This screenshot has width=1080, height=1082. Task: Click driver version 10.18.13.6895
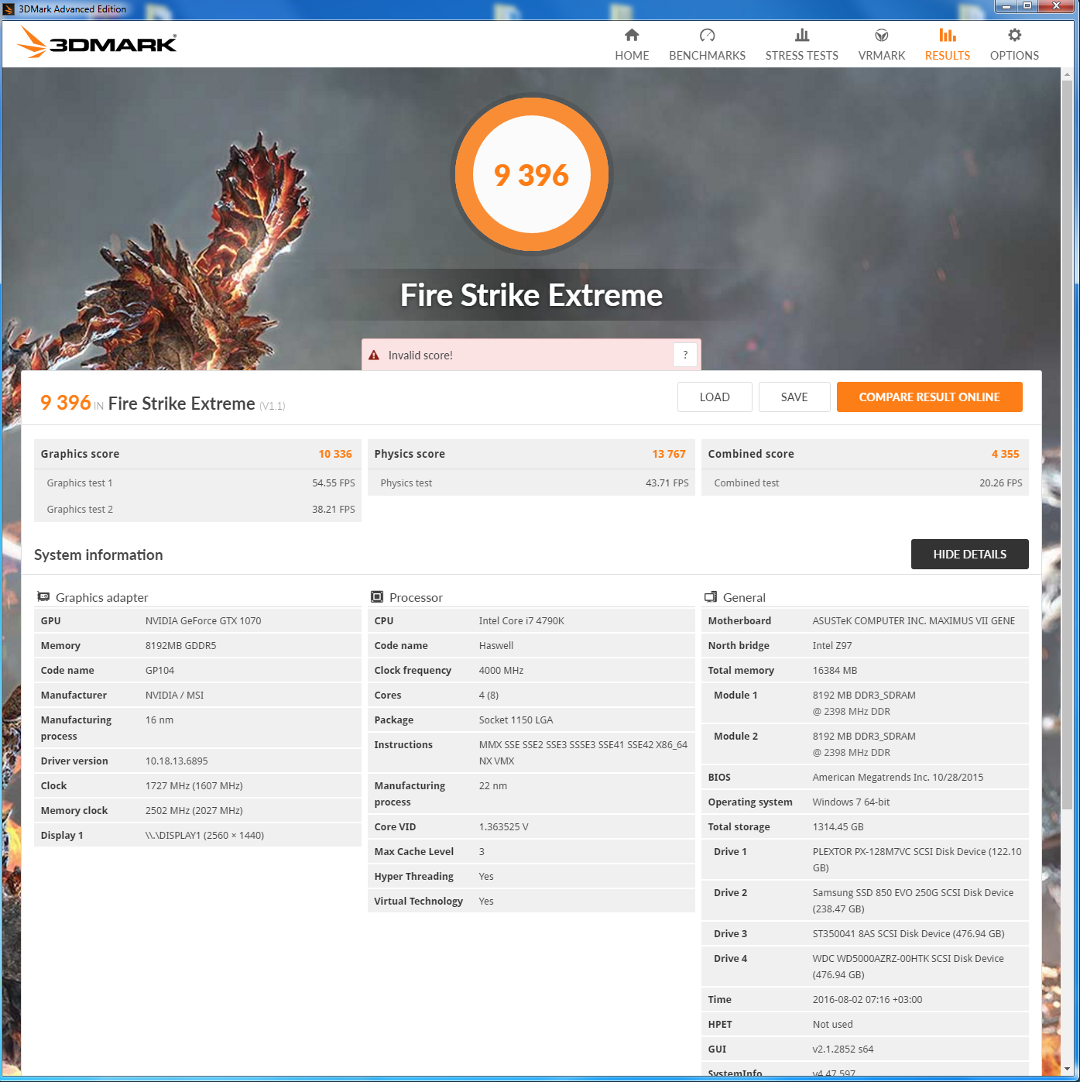coord(177,761)
